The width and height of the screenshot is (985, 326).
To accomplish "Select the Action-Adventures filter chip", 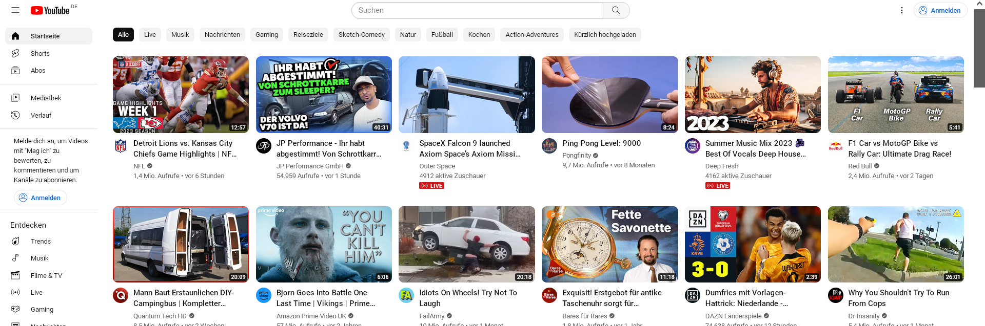I will 532,34.
